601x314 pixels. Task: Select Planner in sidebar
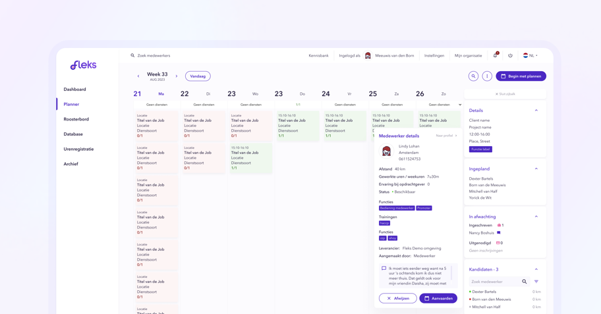(x=71, y=104)
